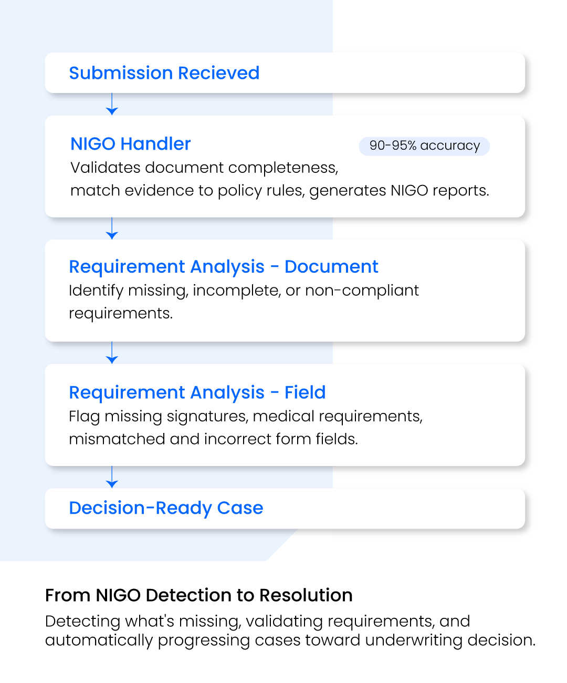Viewport: 567px width, 683px height.
Task: Select the Decision-Ready Case heading
Action: pos(166,508)
